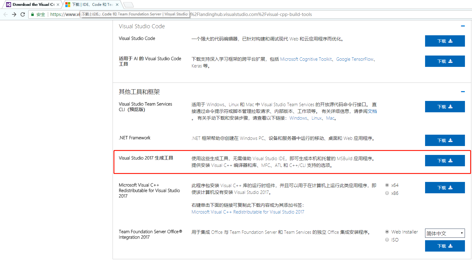The height and width of the screenshot is (262, 472).
Task: Open the 简体中文 language dropdown
Action: (x=445, y=233)
